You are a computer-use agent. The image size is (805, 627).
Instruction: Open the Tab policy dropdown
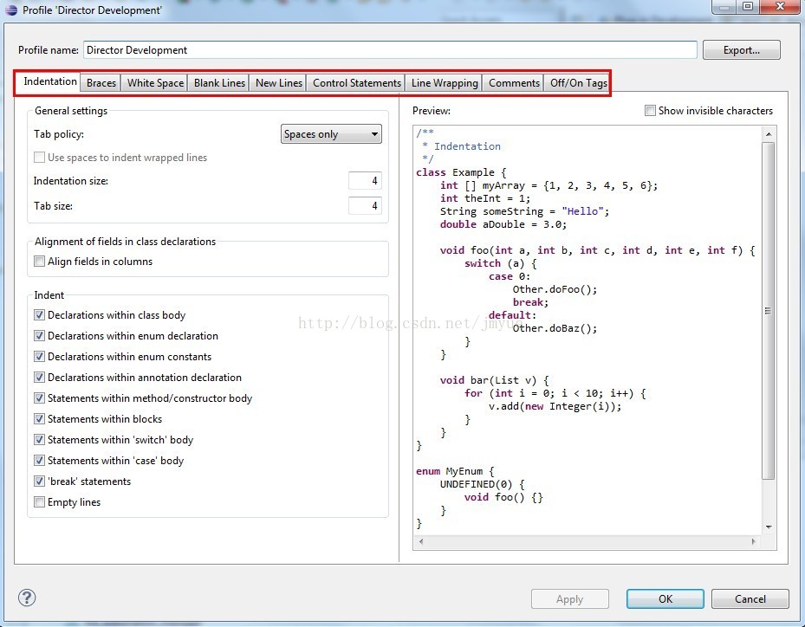pyautogui.click(x=331, y=134)
